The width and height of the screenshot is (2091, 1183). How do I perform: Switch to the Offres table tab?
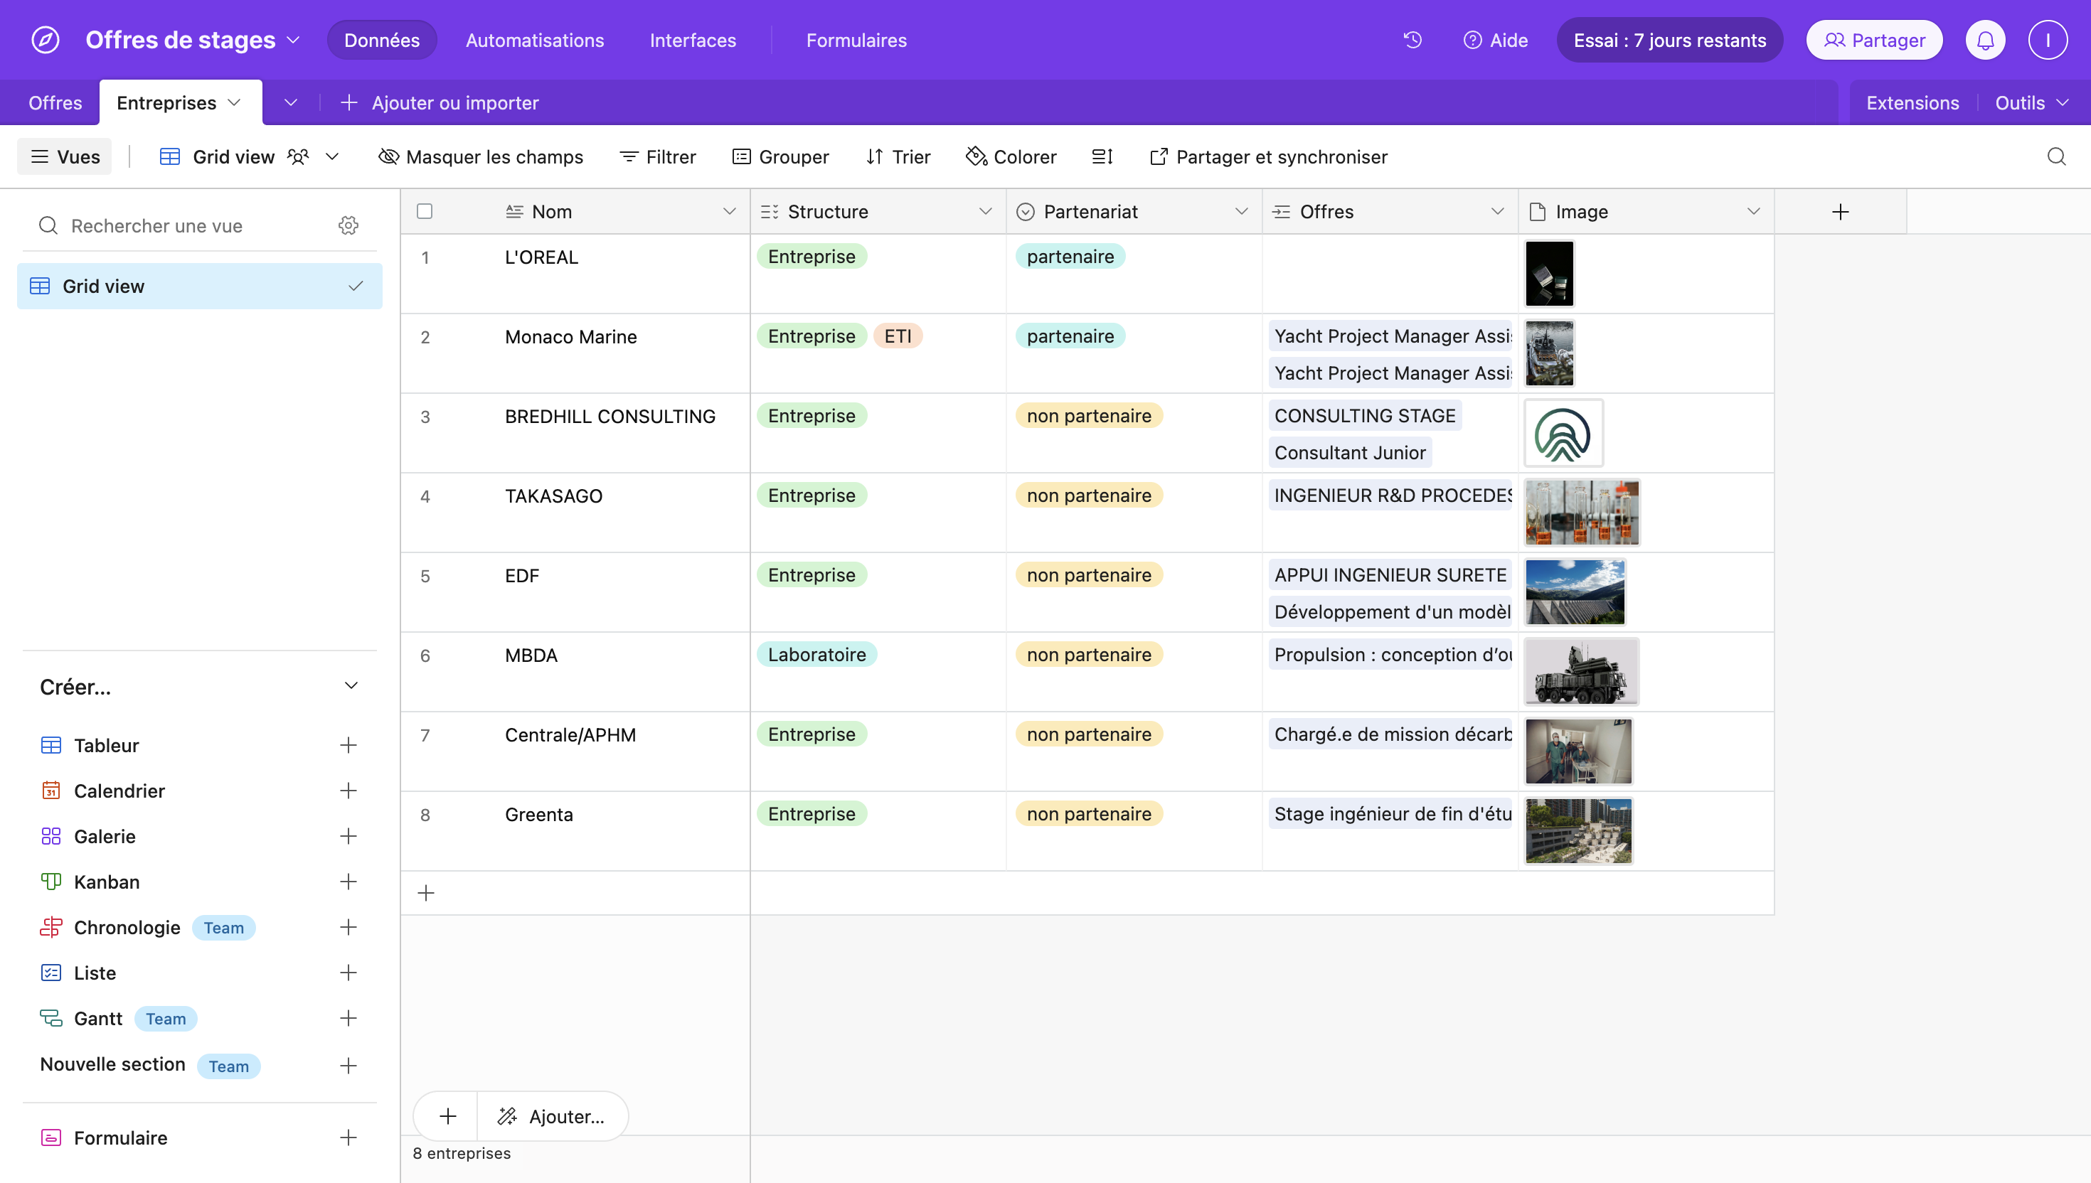[x=55, y=103]
